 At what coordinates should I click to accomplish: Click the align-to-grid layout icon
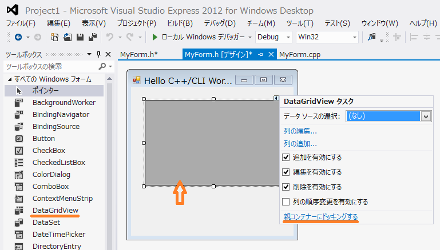point(397,37)
